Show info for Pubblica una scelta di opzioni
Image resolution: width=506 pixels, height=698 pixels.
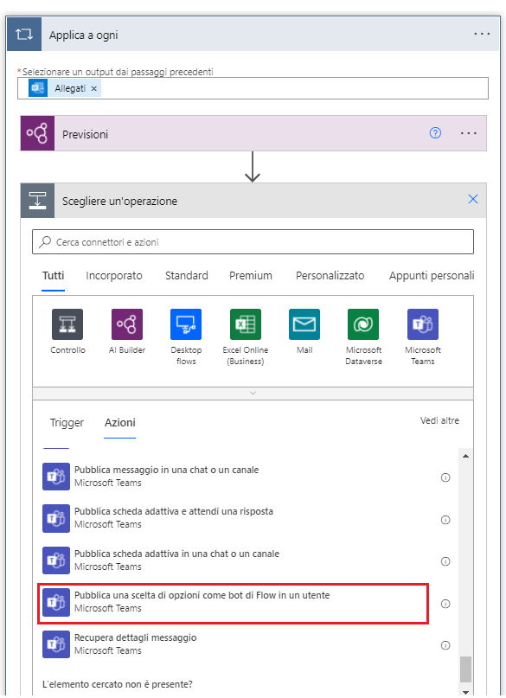445,604
